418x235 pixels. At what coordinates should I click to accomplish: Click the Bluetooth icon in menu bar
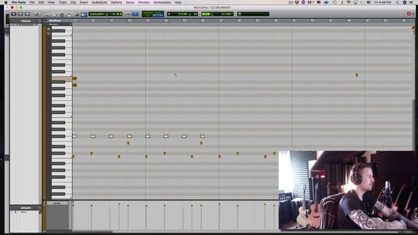(342, 3)
